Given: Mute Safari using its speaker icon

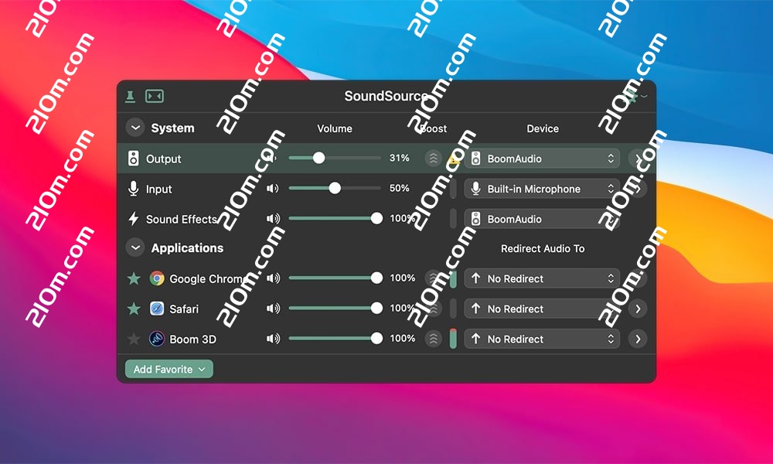Looking at the screenshot, I should [273, 309].
